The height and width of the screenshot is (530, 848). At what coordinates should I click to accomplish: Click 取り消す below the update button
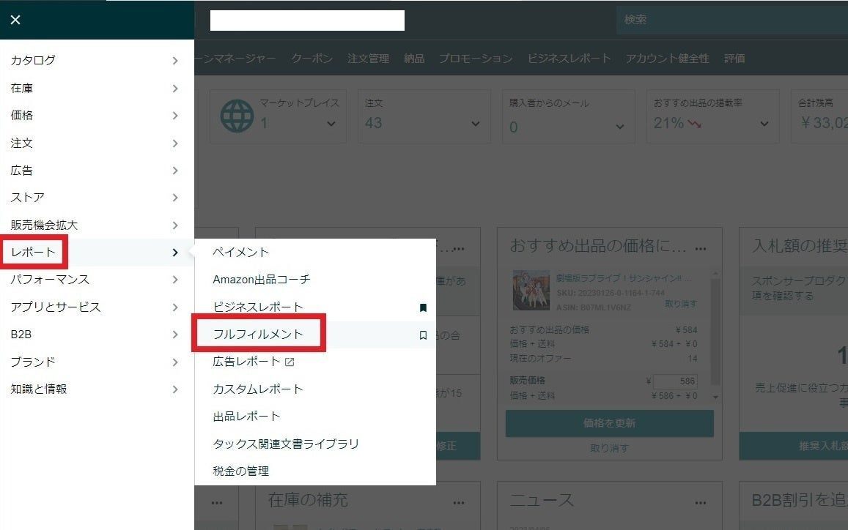pos(610,448)
